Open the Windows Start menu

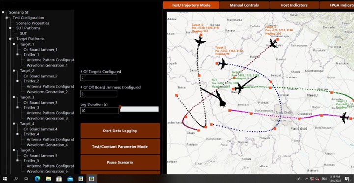5,179
